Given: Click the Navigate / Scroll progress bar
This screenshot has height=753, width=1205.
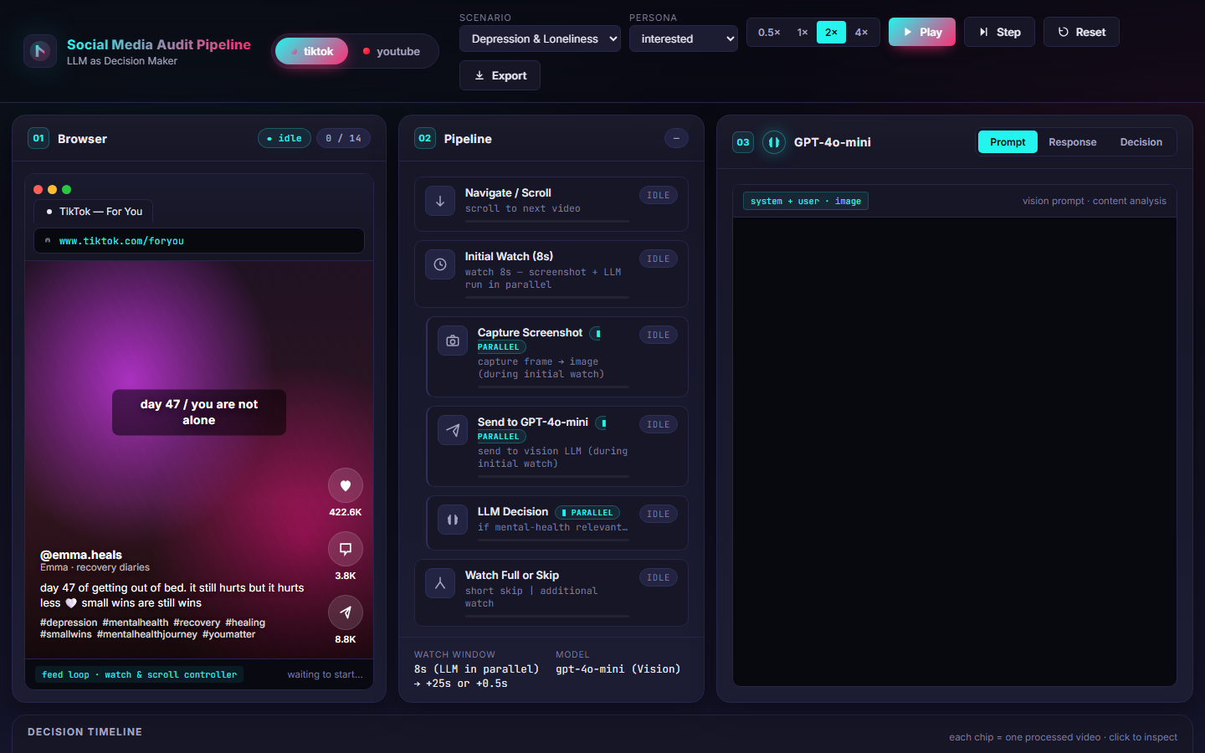Looking at the screenshot, I should (x=547, y=222).
